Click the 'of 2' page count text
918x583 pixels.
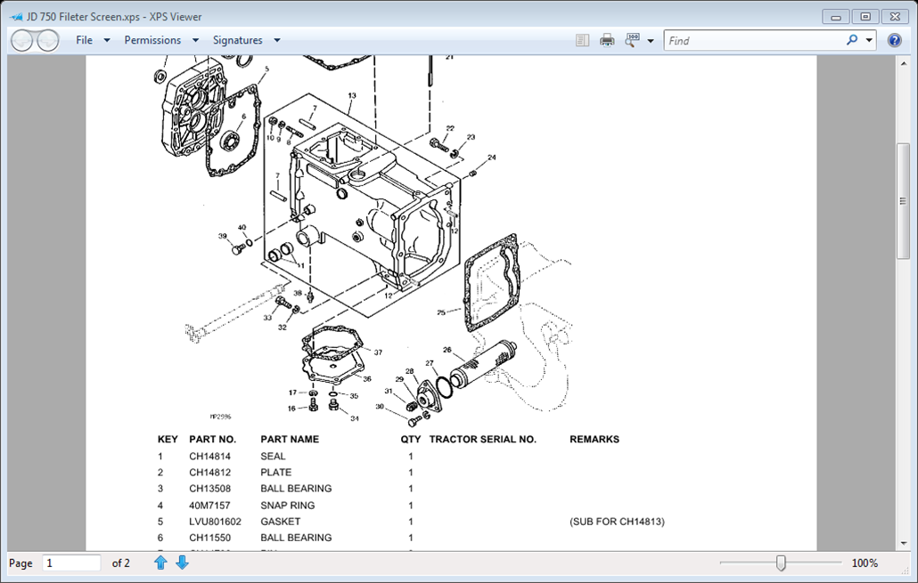coord(120,563)
